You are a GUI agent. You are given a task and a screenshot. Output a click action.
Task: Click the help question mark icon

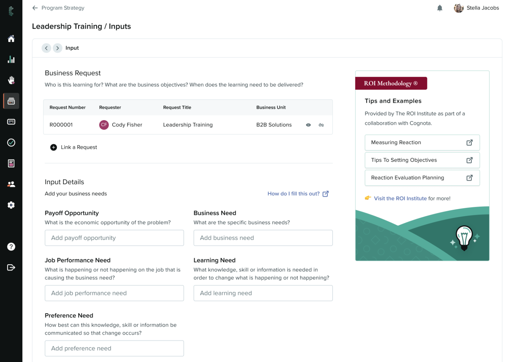[11, 247]
